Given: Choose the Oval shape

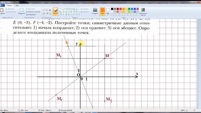Looking at the screenshot, I should coord(66,9).
